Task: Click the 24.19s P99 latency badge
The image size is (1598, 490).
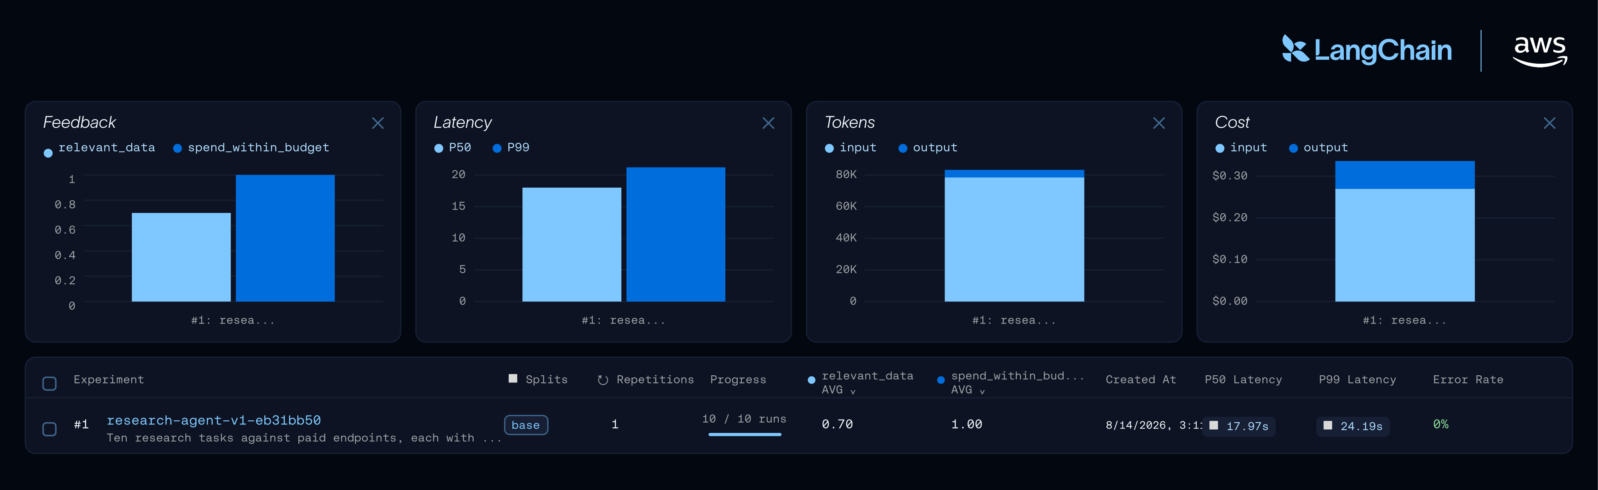Action: point(1352,426)
